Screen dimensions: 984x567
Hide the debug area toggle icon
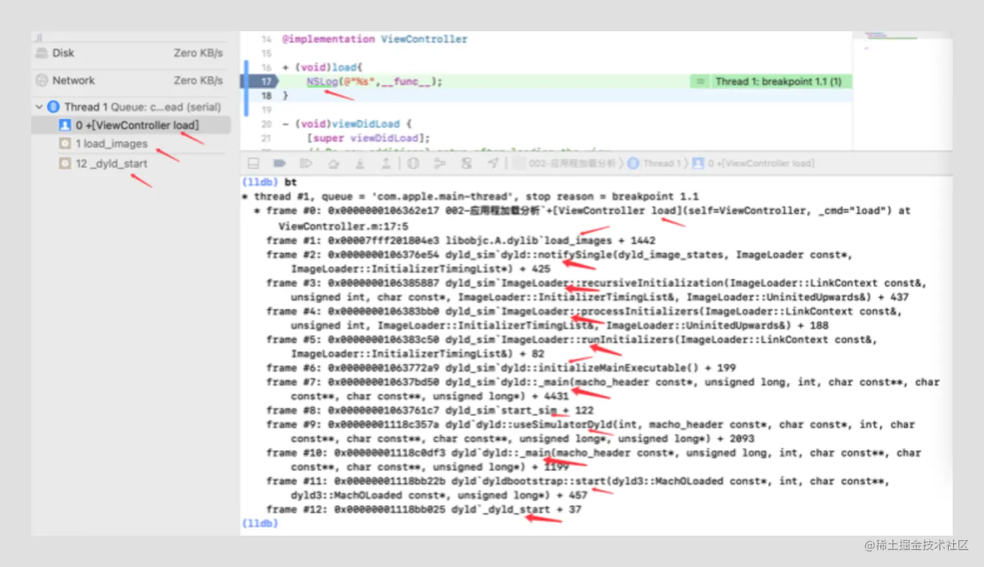(254, 163)
